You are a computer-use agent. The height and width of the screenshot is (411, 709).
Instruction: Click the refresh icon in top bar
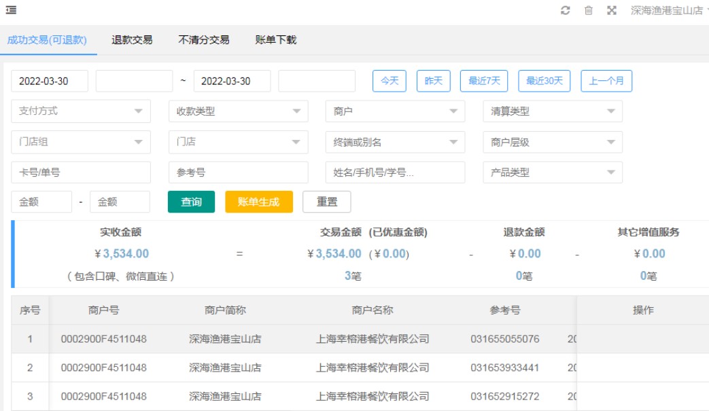click(x=565, y=10)
